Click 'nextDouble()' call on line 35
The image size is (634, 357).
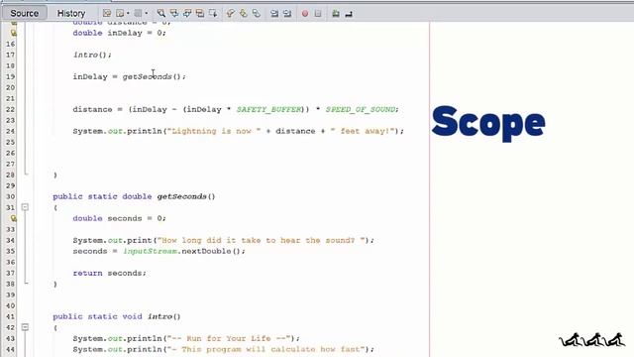212,251
